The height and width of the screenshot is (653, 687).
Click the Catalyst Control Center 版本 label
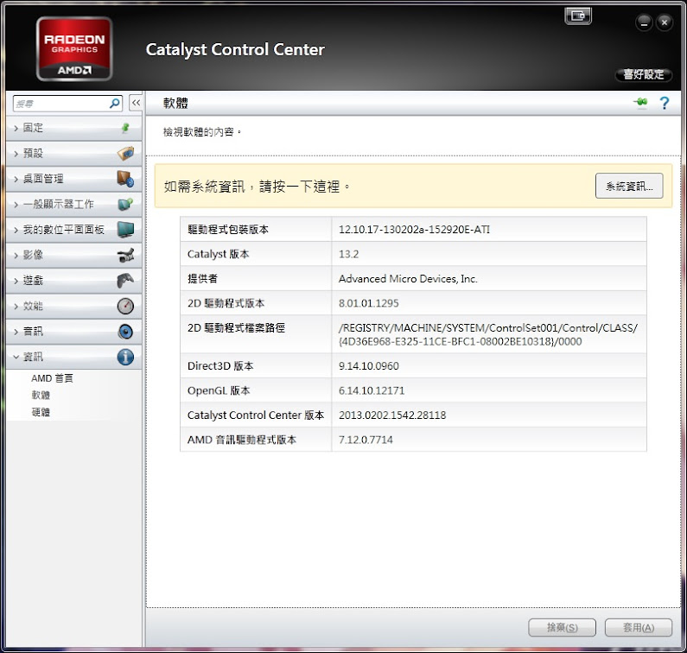(256, 415)
